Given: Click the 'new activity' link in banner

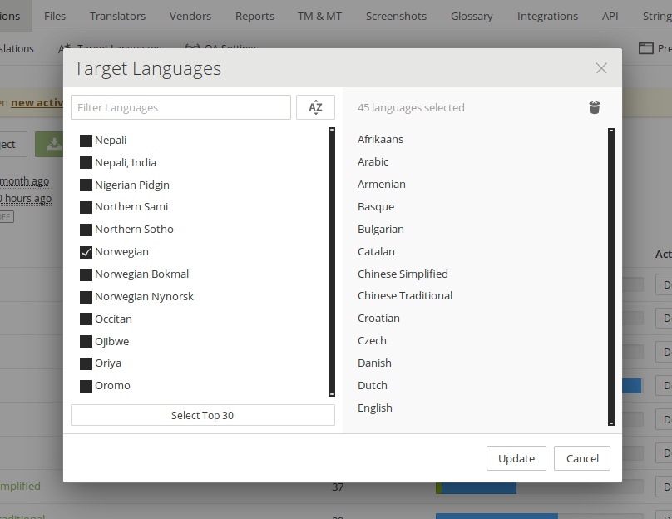Looking at the screenshot, I should tap(37, 103).
